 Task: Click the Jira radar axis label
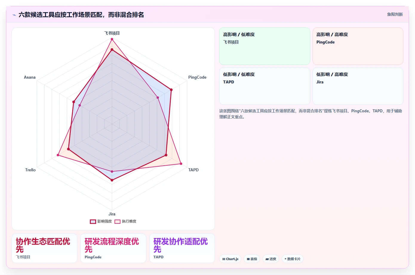pos(112,214)
